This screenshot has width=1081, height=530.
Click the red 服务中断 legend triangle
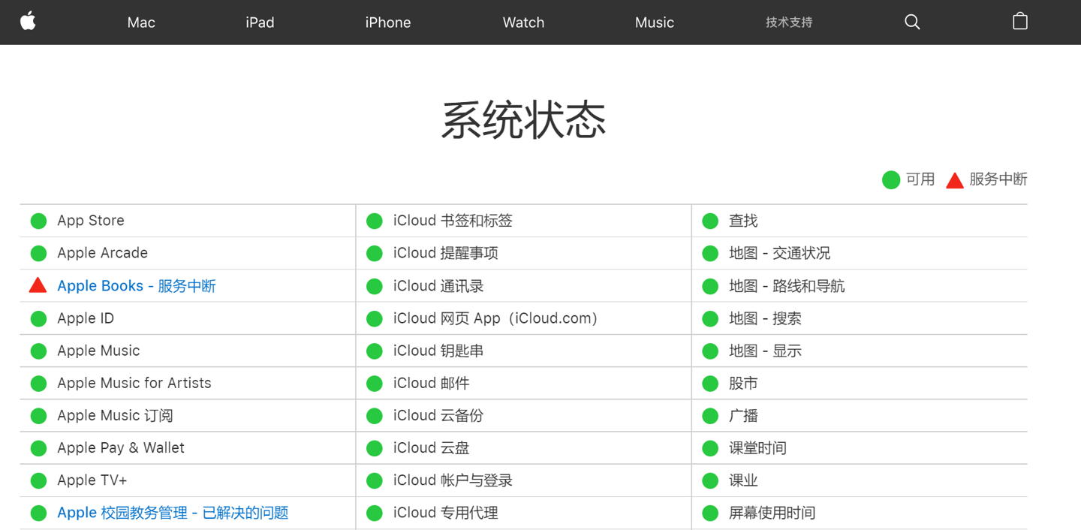click(x=955, y=180)
